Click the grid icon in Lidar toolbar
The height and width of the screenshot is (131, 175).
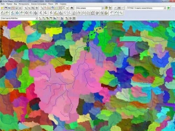click(74, 18)
